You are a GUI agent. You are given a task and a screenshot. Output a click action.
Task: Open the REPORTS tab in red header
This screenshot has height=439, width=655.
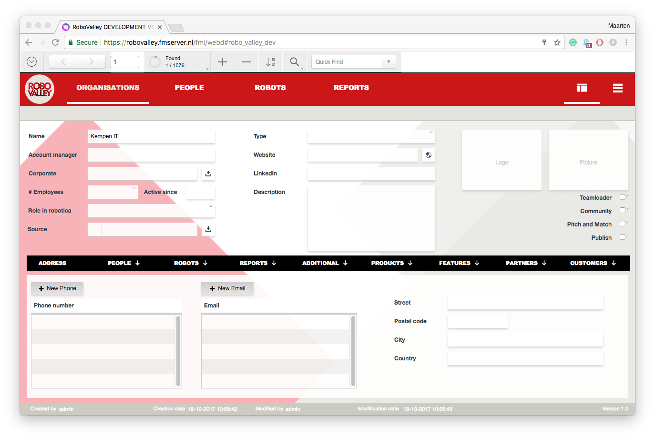click(x=351, y=88)
